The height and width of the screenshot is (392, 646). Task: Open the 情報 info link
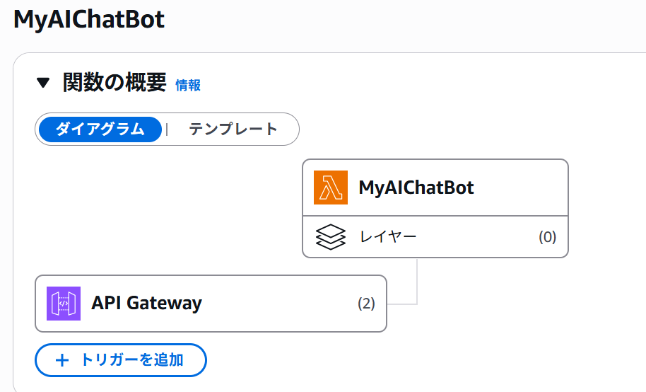pos(188,86)
